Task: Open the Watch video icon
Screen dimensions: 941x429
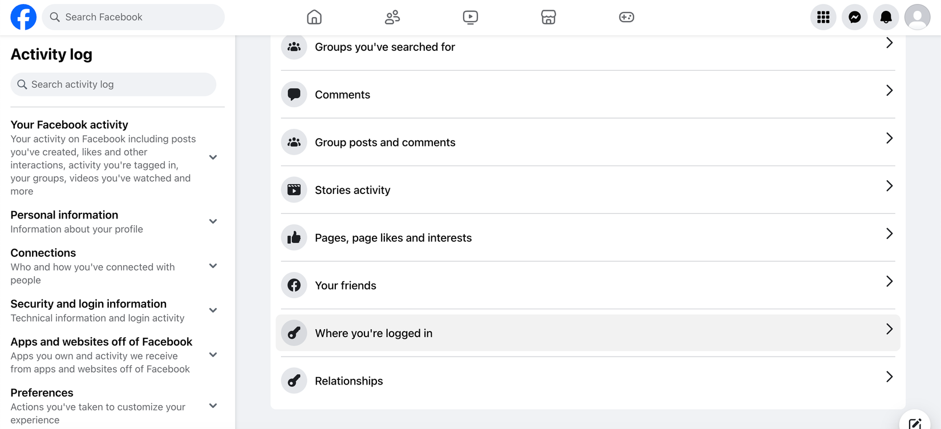Action: (470, 17)
